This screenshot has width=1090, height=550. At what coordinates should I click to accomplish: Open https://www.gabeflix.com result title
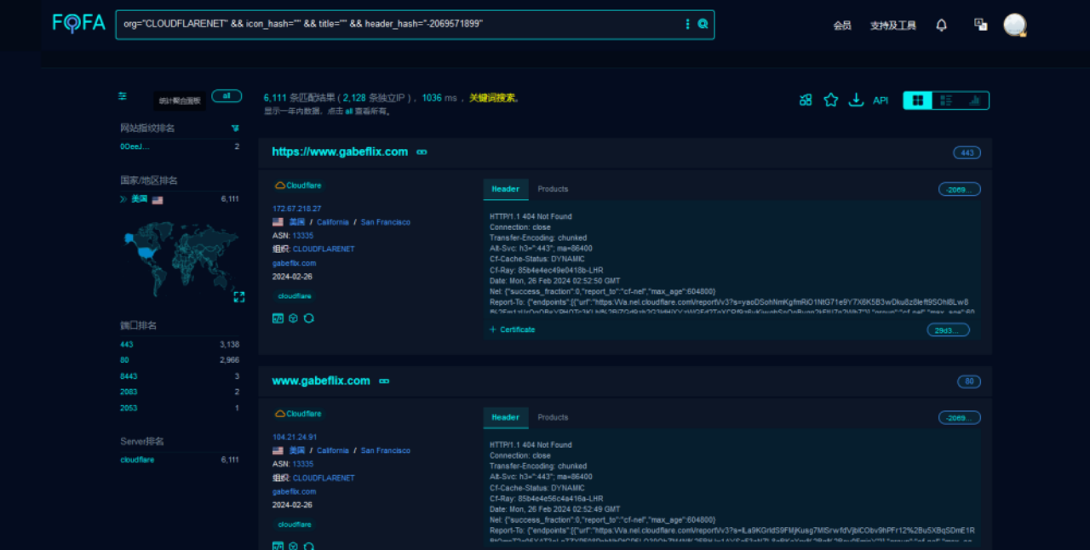[x=340, y=152]
